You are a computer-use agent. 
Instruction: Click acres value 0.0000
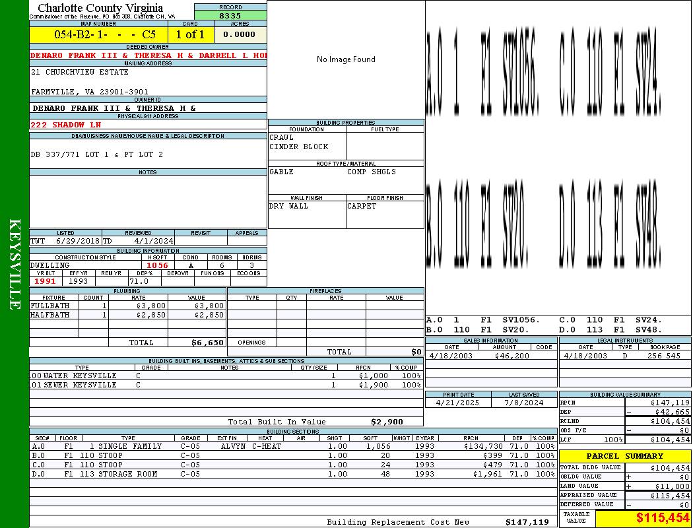click(240, 34)
